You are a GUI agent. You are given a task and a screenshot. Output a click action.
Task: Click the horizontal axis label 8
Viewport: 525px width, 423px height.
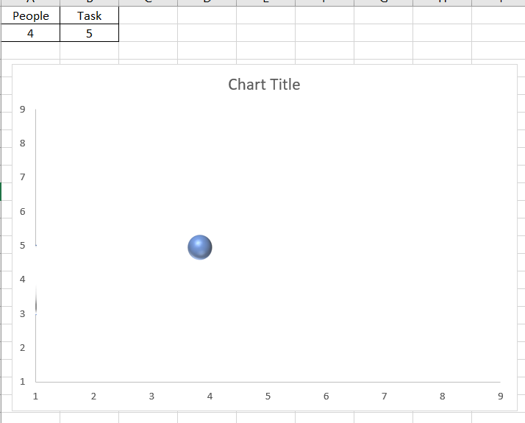point(443,397)
